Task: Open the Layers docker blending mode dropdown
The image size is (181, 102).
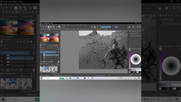Action: pyautogui.click(x=48, y=50)
